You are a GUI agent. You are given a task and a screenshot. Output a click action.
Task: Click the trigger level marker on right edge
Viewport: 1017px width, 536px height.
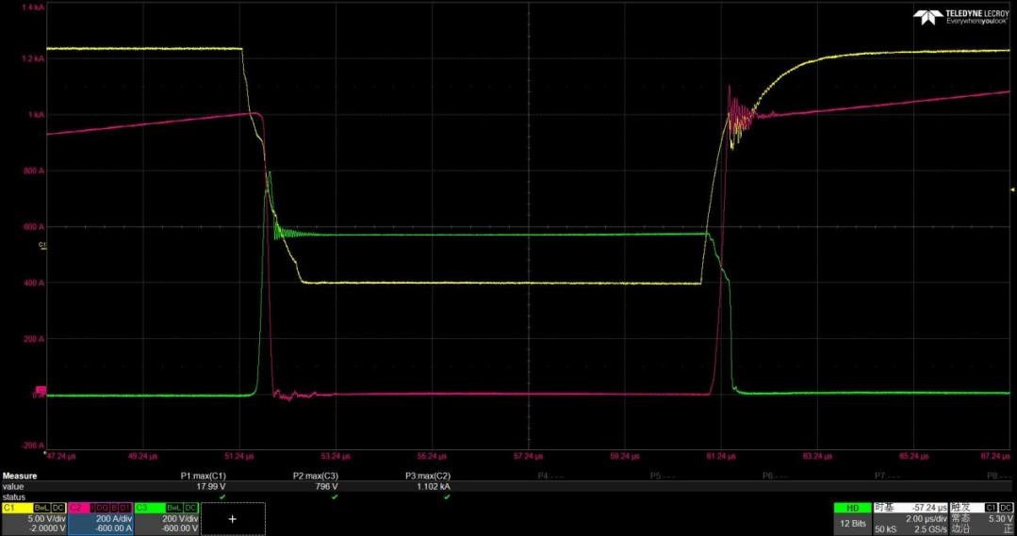pos(1011,190)
